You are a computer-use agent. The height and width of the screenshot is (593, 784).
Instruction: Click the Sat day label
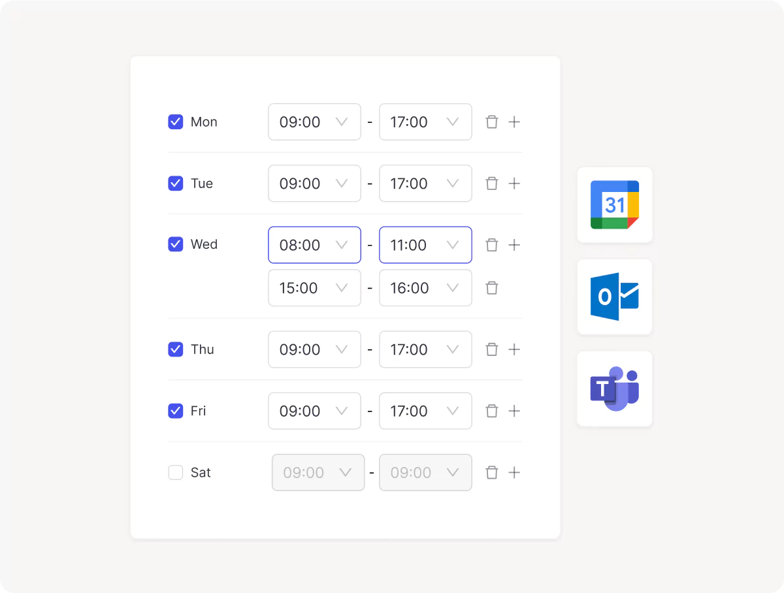(201, 472)
